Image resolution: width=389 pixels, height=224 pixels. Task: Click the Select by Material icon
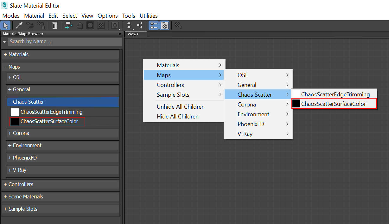tap(178, 26)
